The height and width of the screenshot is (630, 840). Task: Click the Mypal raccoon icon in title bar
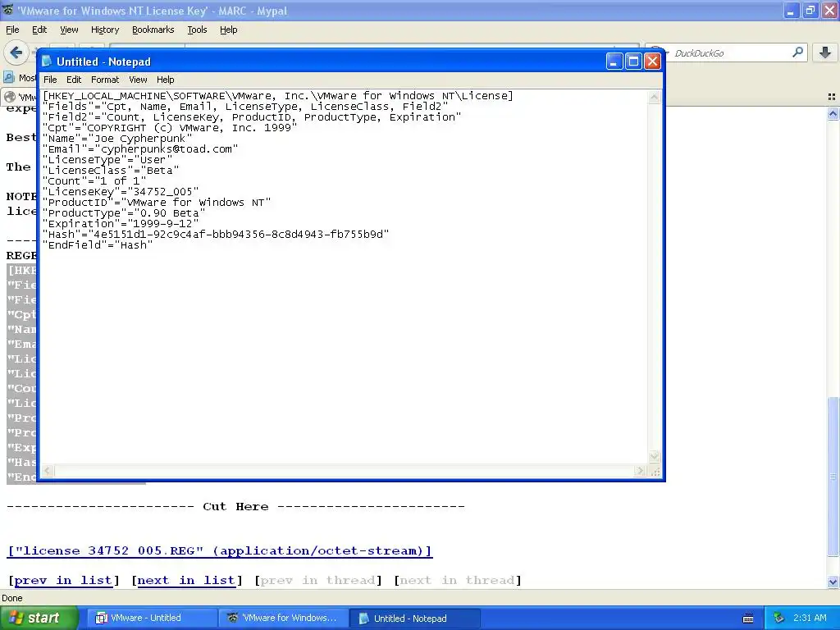point(8,10)
